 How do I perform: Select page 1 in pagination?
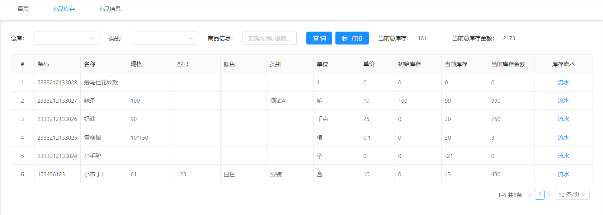point(540,195)
